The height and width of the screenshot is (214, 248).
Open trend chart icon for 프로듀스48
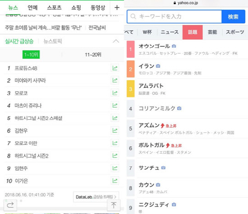pos(115,68)
